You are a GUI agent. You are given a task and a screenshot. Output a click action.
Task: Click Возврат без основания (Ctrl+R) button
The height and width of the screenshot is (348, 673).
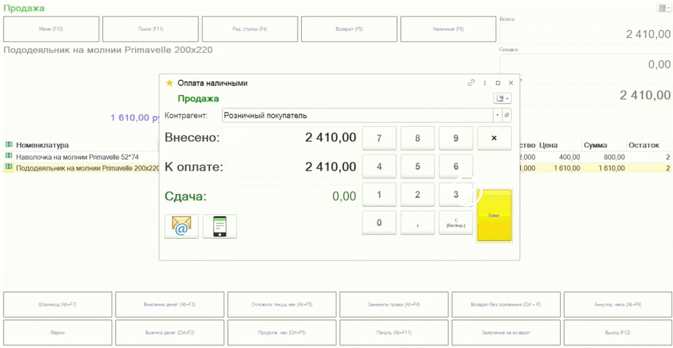click(x=506, y=304)
